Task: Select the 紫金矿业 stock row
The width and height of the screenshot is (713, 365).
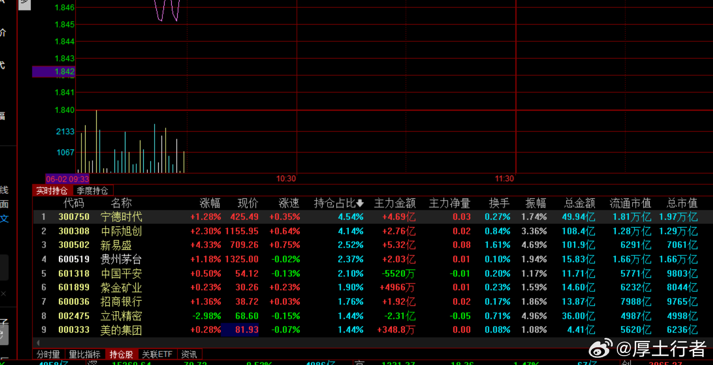Action: point(372,288)
